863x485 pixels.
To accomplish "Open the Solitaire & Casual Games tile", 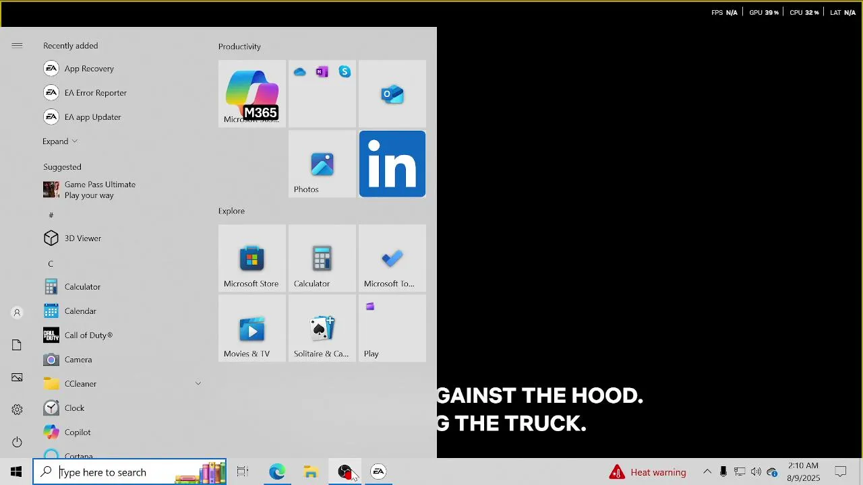I will click(x=322, y=328).
